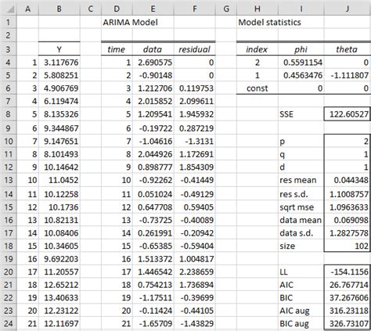Select data value 2.044926
The width and height of the screenshot is (371, 331).
tap(153, 154)
